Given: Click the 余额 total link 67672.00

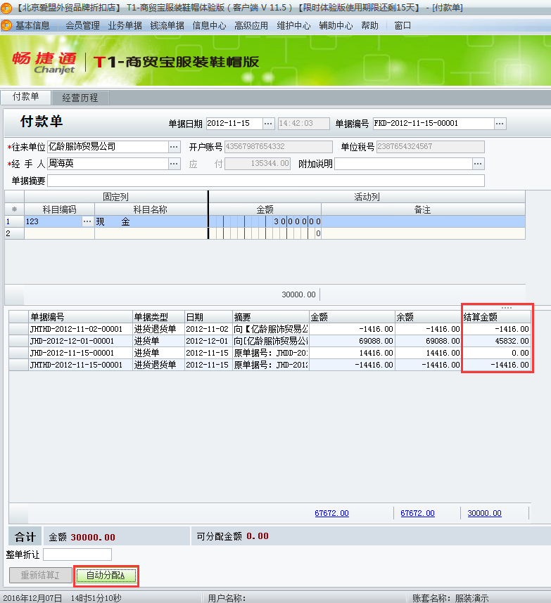Looking at the screenshot, I should [417, 513].
